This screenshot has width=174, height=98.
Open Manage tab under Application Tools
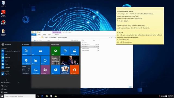(57, 35)
